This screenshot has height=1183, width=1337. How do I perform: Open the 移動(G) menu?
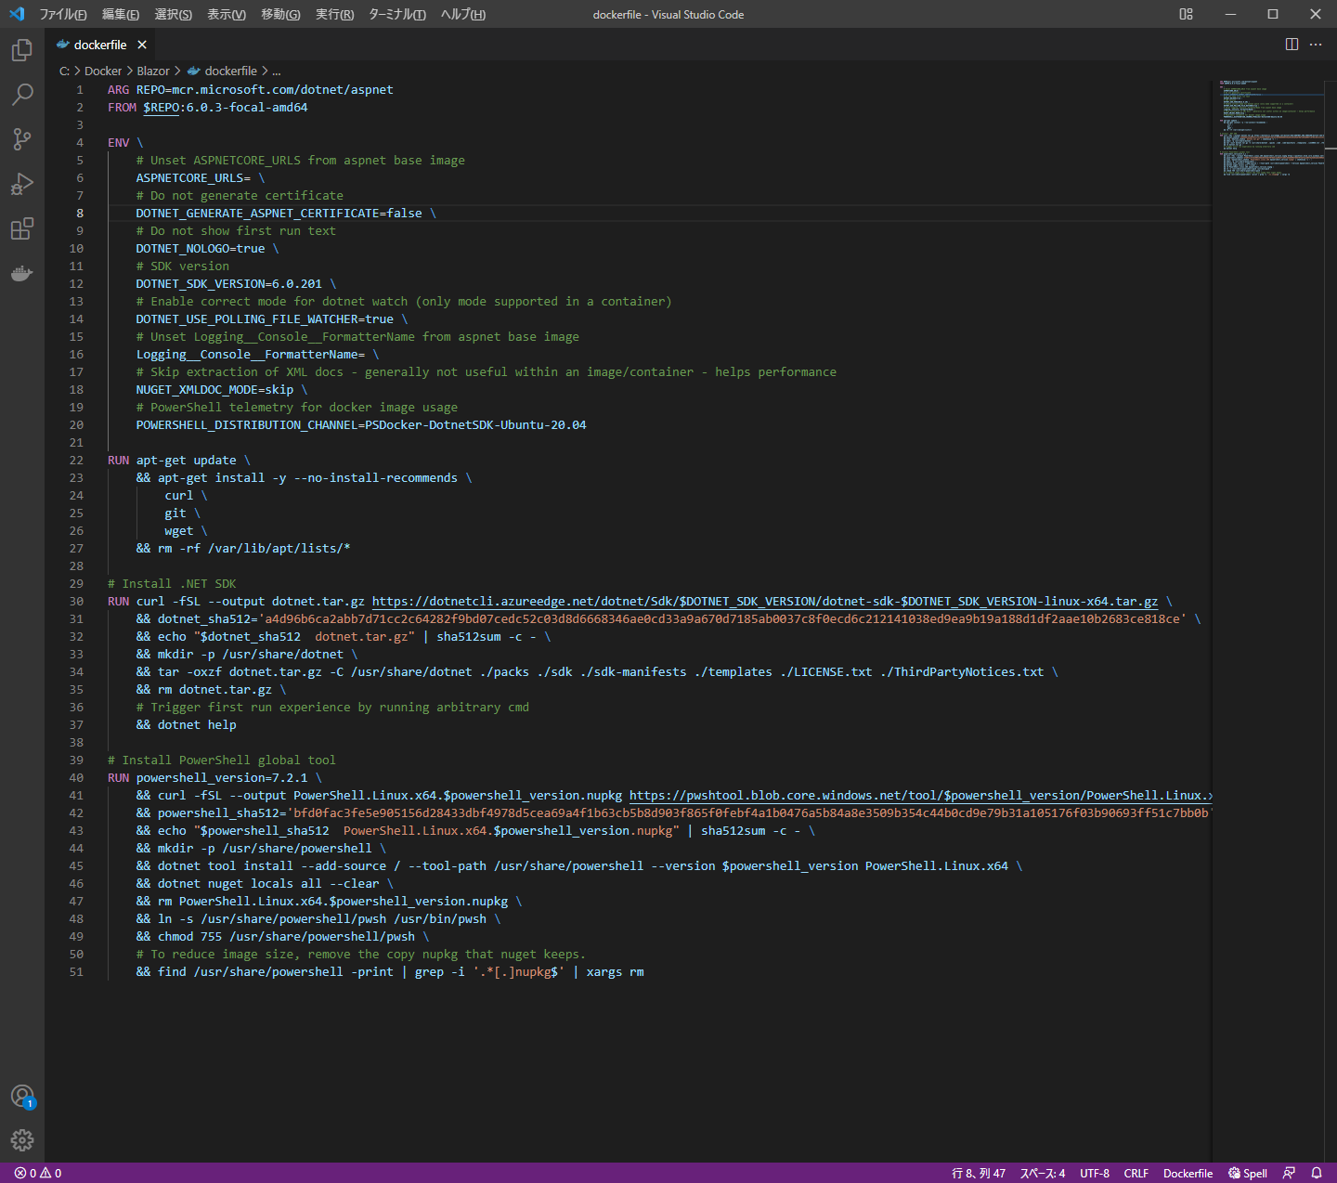(280, 14)
